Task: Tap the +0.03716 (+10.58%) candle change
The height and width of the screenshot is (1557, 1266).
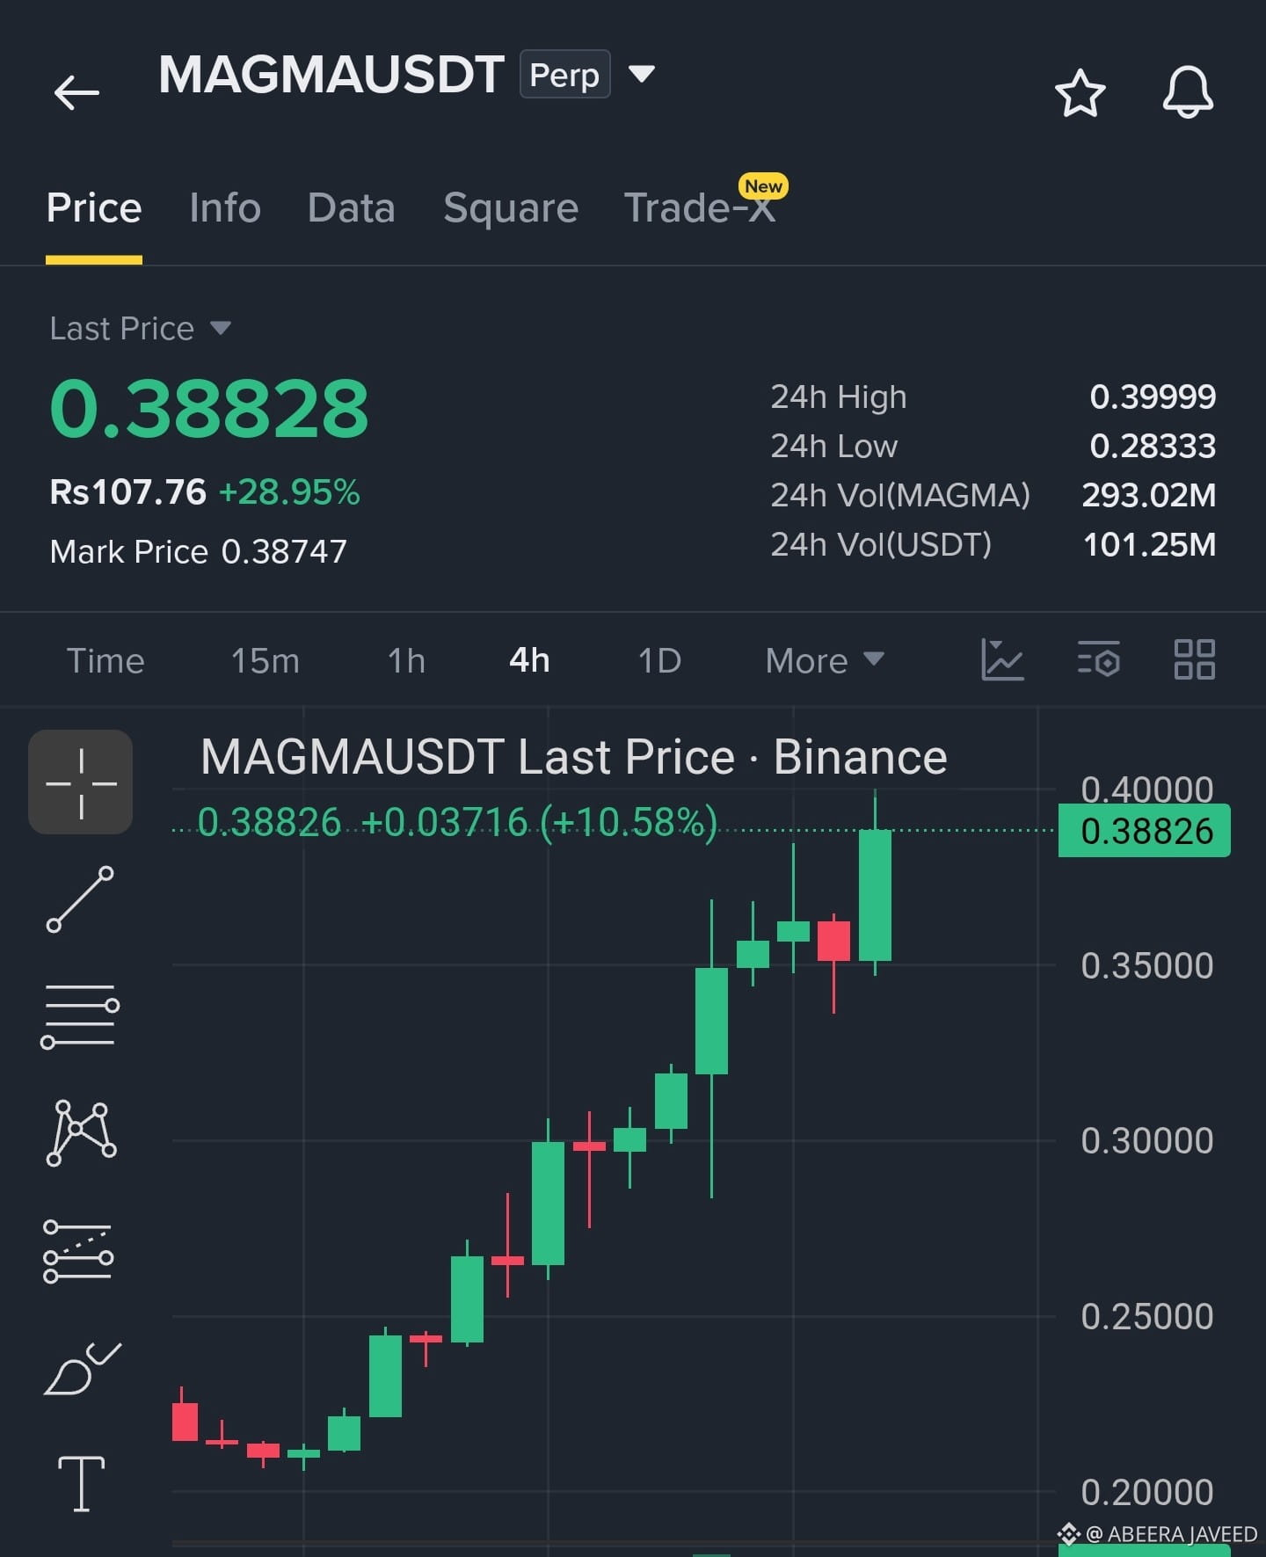Action: click(x=539, y=823)
